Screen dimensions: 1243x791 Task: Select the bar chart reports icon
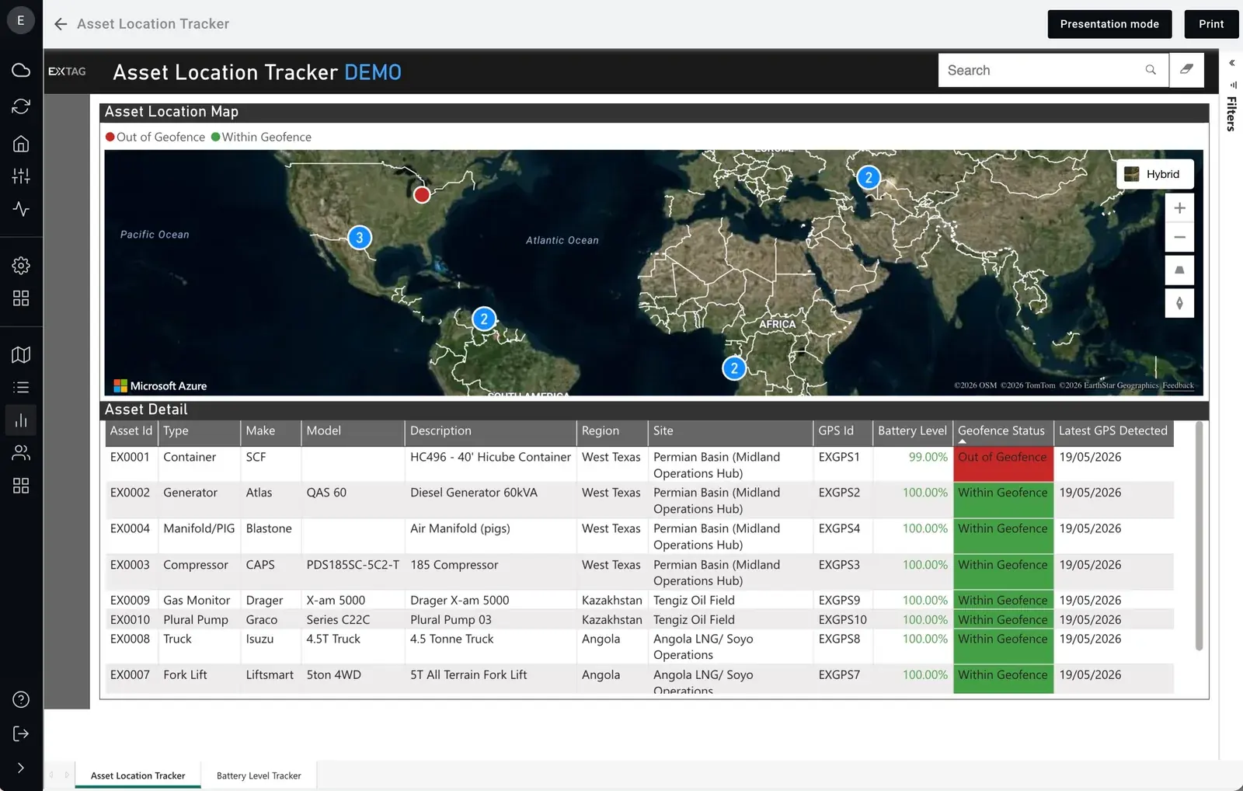pyautogui.click(x=21, y=420)
